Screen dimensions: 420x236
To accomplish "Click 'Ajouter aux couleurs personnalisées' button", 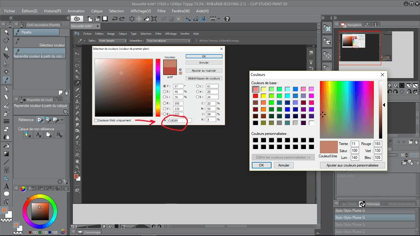I will 352,165.
